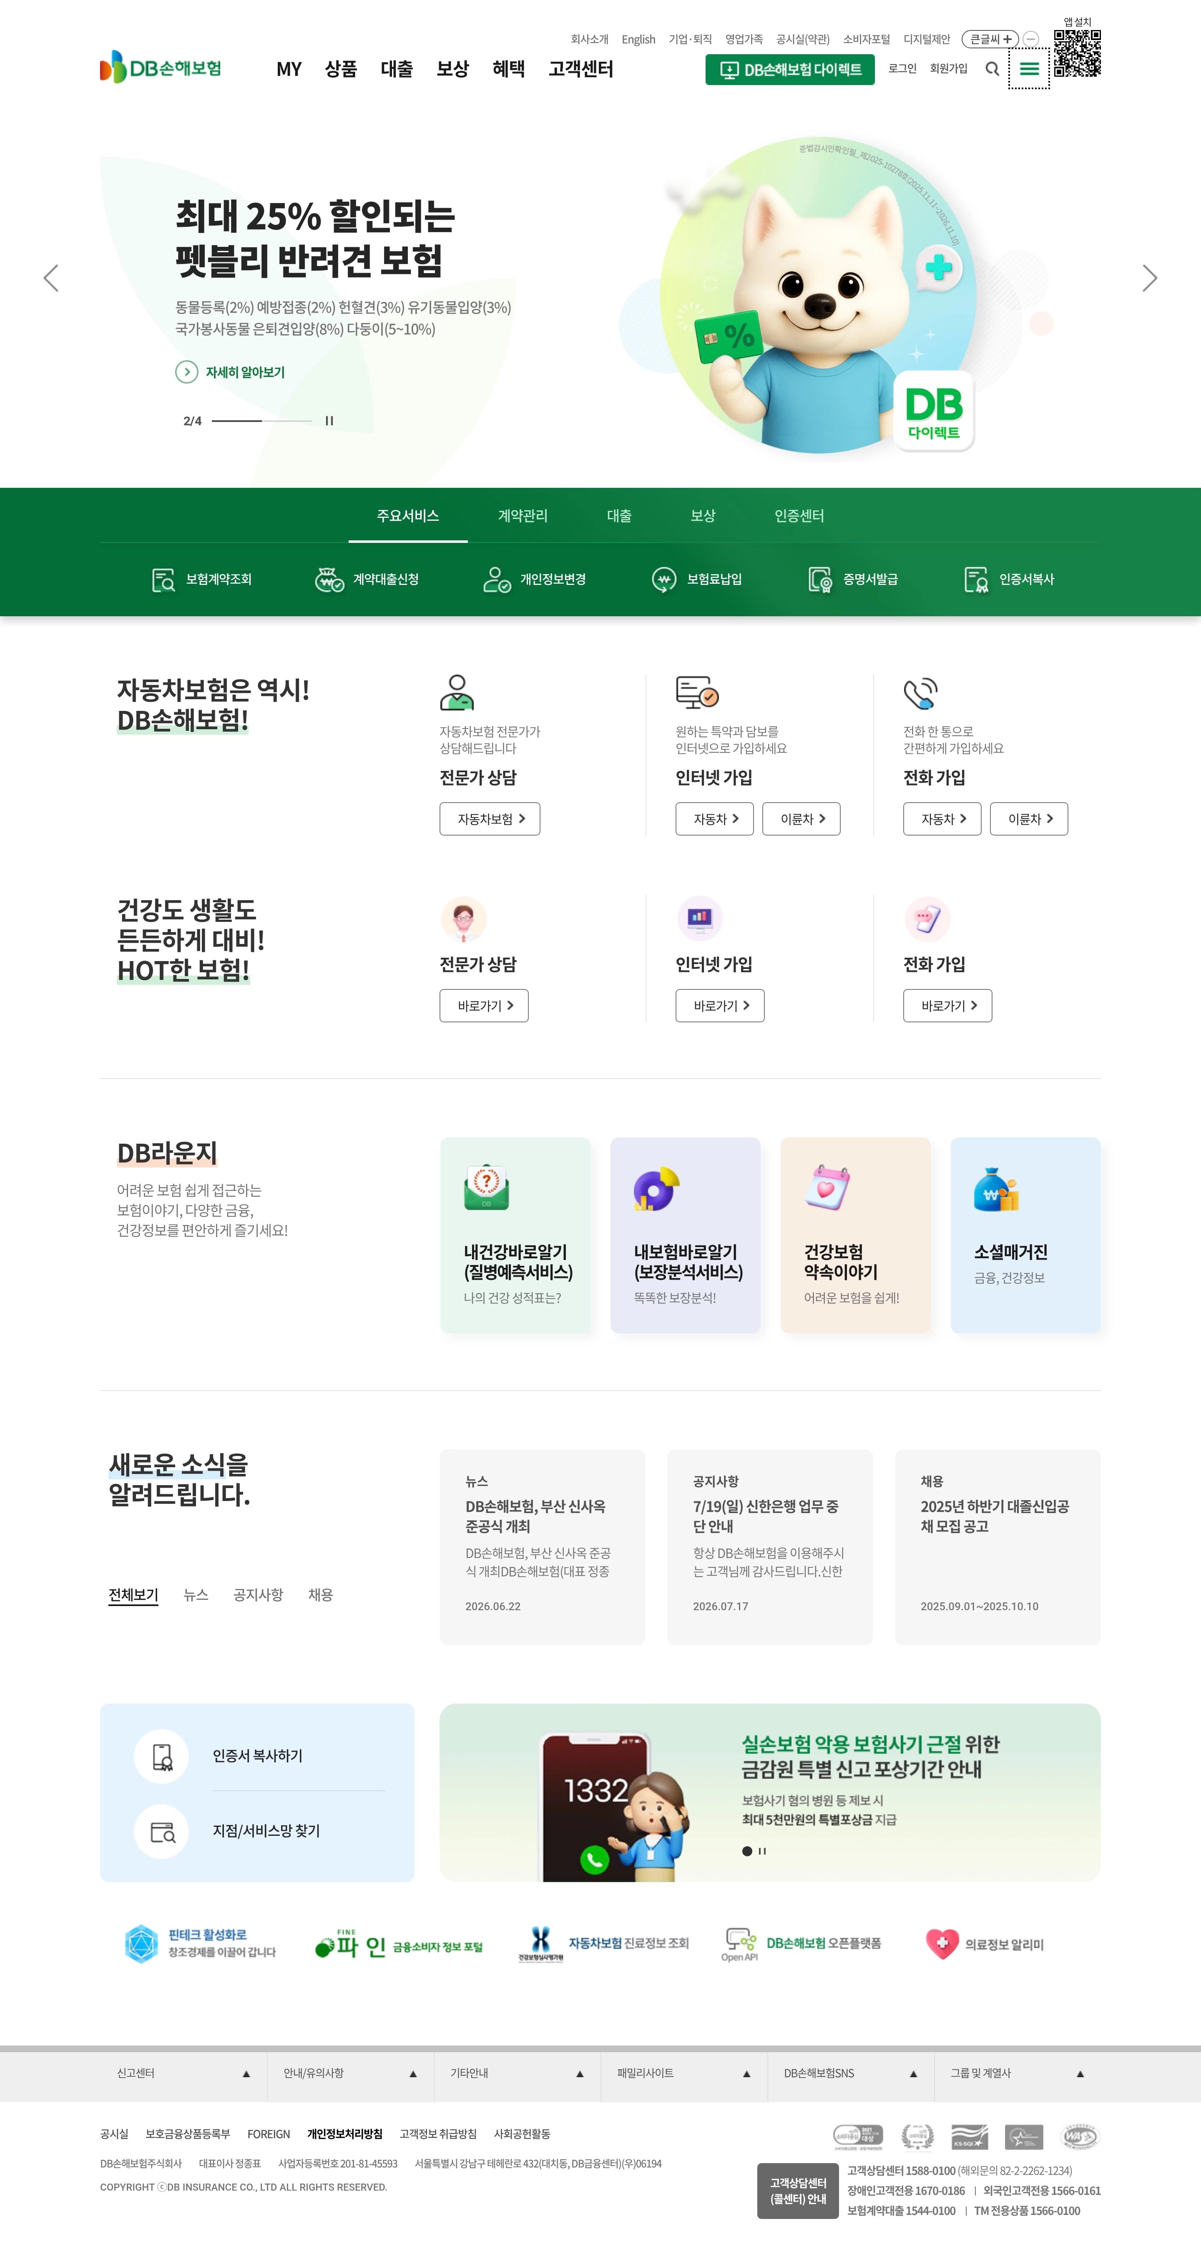Select the 주요서비스 tab
Viewport: 1201px width, 2249px height.
click(408, 516)
